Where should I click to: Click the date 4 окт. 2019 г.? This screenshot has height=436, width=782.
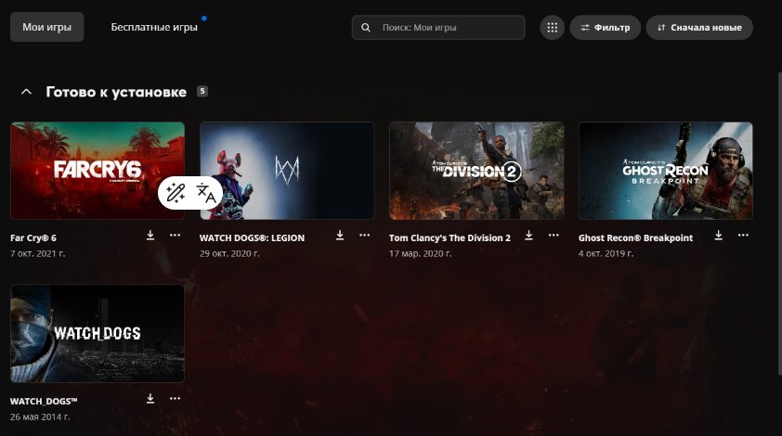[606, 253]
